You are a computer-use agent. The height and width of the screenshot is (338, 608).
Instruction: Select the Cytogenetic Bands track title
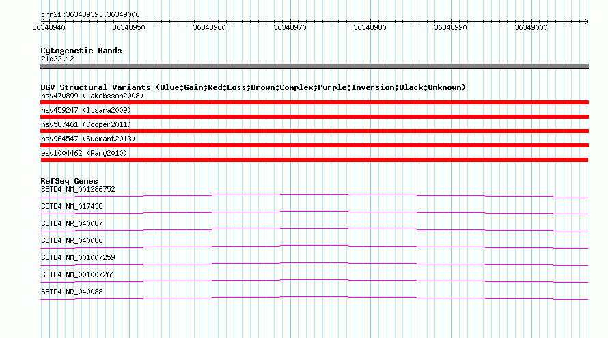[81, 51]
